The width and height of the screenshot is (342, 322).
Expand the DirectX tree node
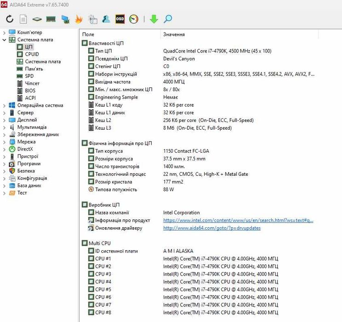[4, 149]
